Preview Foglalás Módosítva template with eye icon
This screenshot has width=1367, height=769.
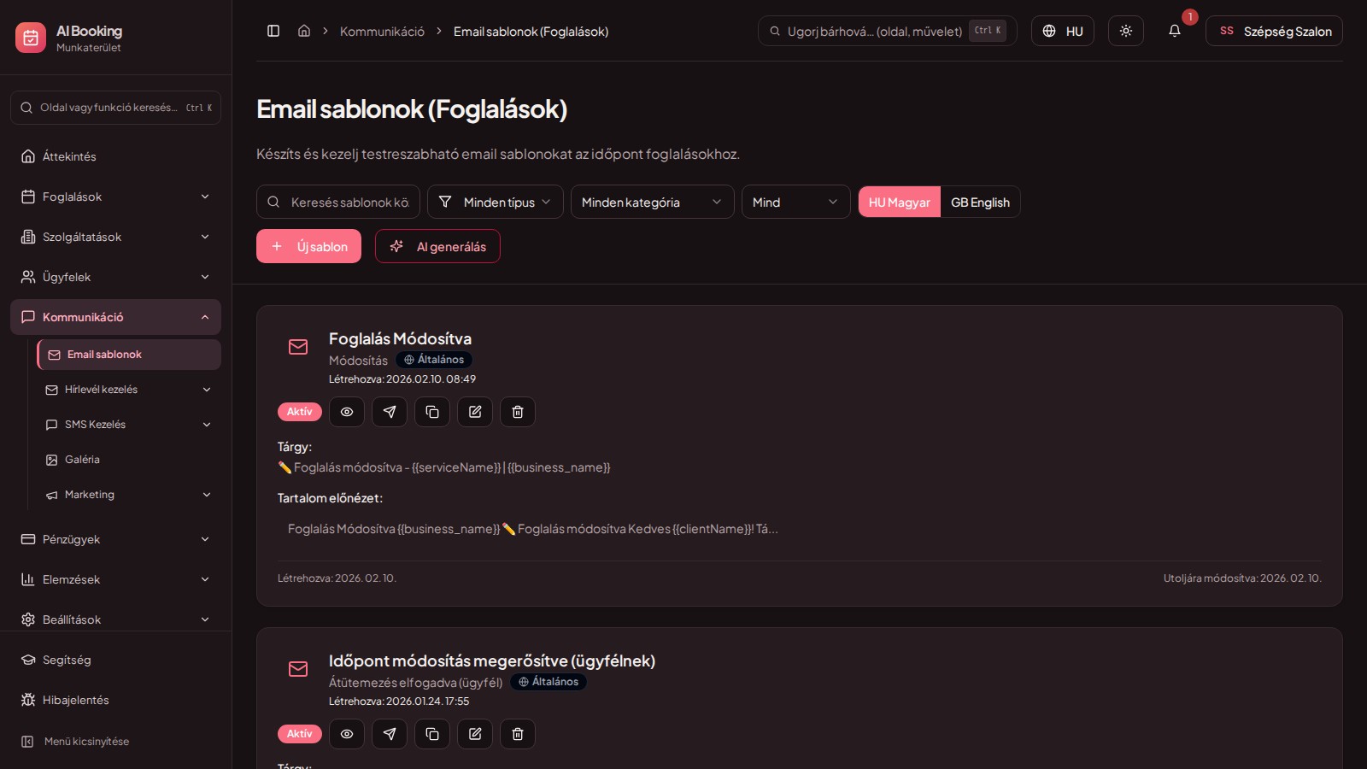click(x=347, y=412)
